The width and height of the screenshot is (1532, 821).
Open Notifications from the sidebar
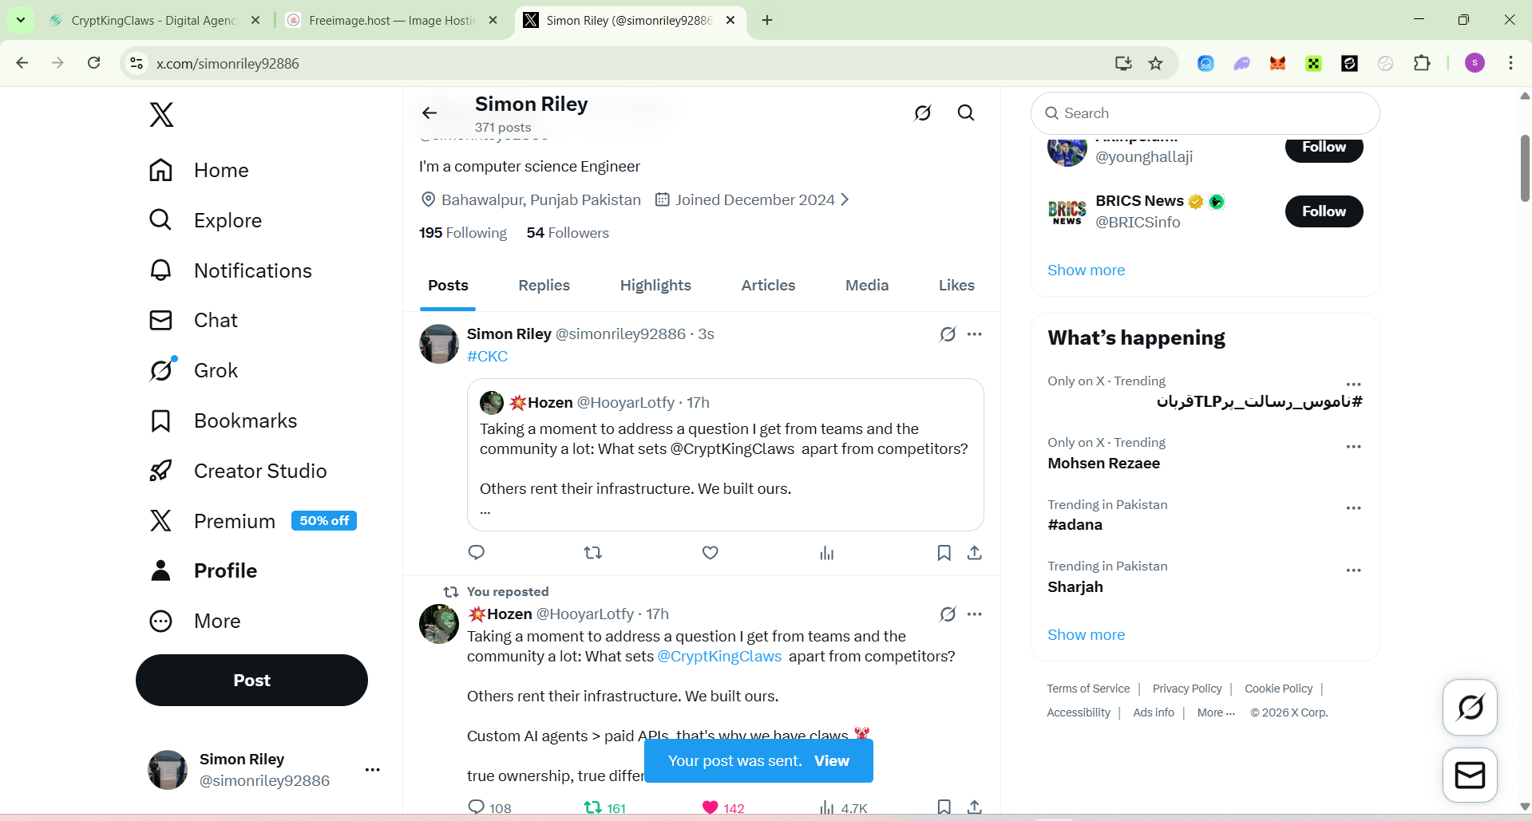tap(230, 270)
